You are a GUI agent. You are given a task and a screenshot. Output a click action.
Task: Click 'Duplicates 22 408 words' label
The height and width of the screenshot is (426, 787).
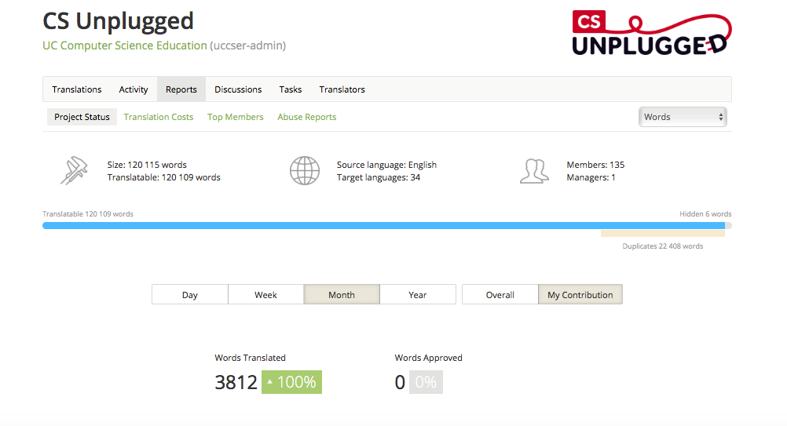coord(663,246)
